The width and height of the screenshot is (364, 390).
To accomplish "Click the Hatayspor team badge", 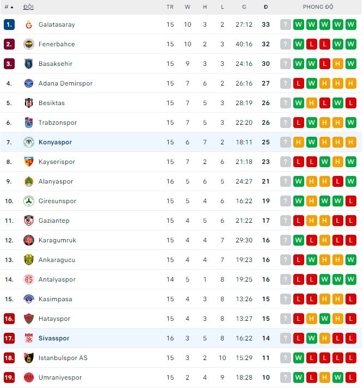I will click(29, 319).
